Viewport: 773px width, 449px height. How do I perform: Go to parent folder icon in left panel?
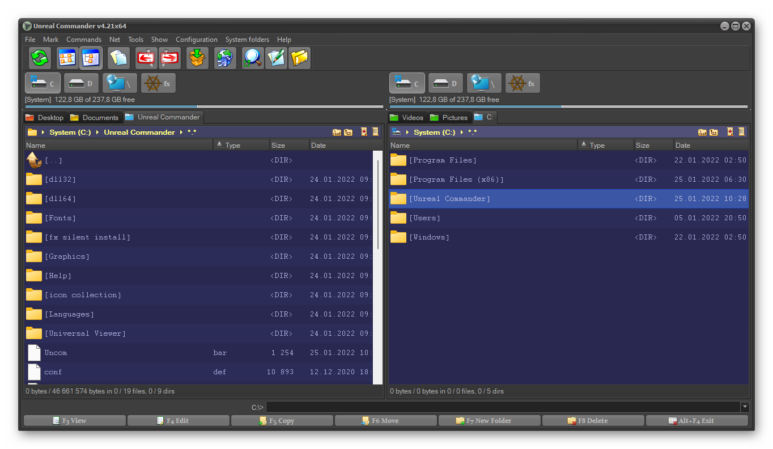[349, 132]
